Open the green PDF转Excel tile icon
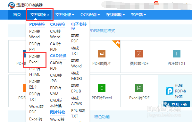The width and height of the screenshot is (192, 122). 102,88
